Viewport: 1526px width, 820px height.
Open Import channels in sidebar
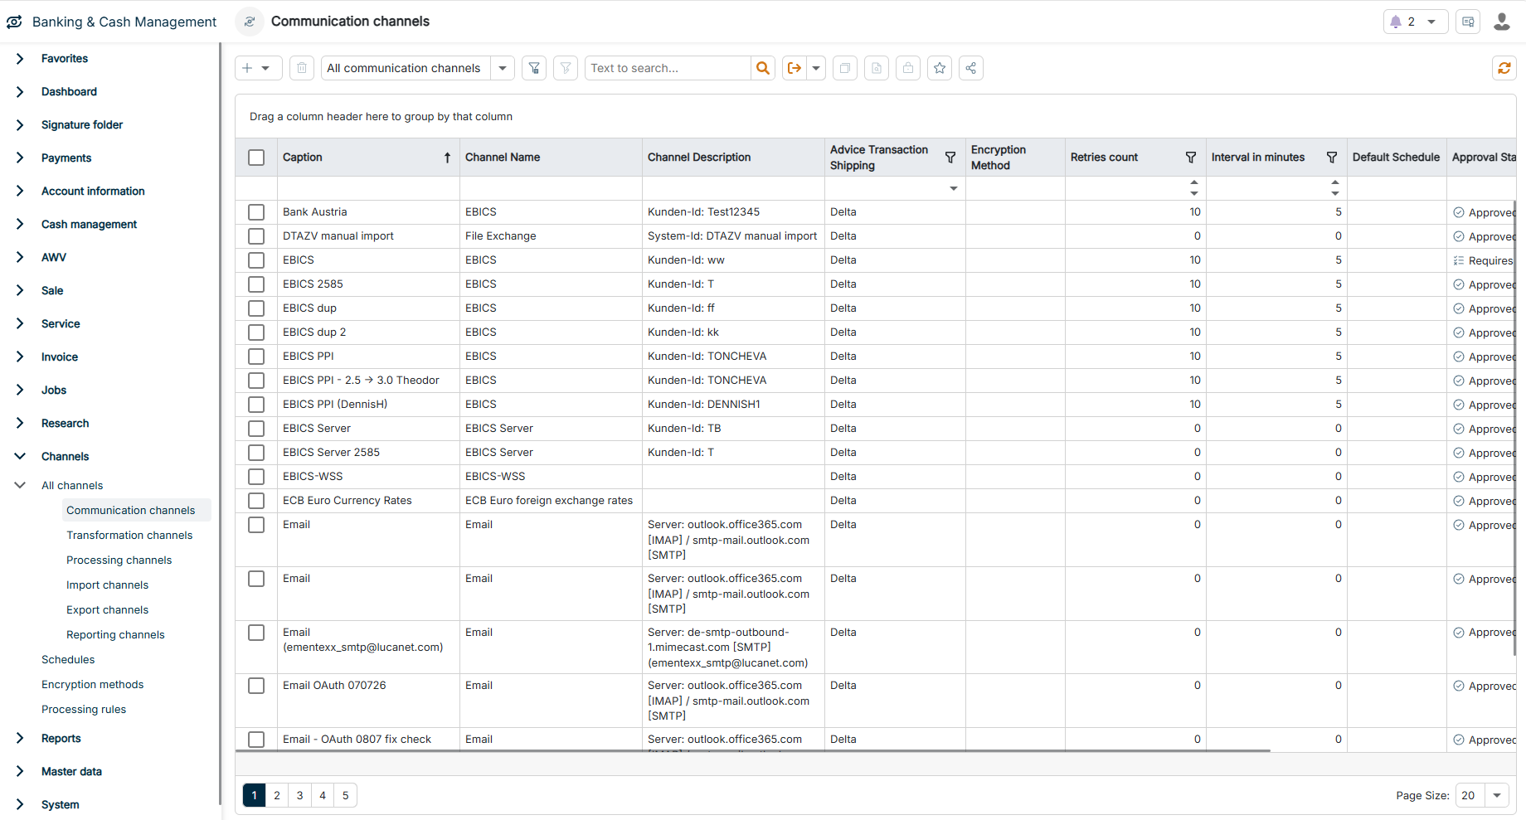[108, 585]
